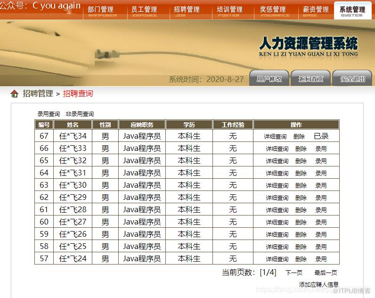Click the 用户修改 button
The image size is (375, 298).
[x=269, y=79]
